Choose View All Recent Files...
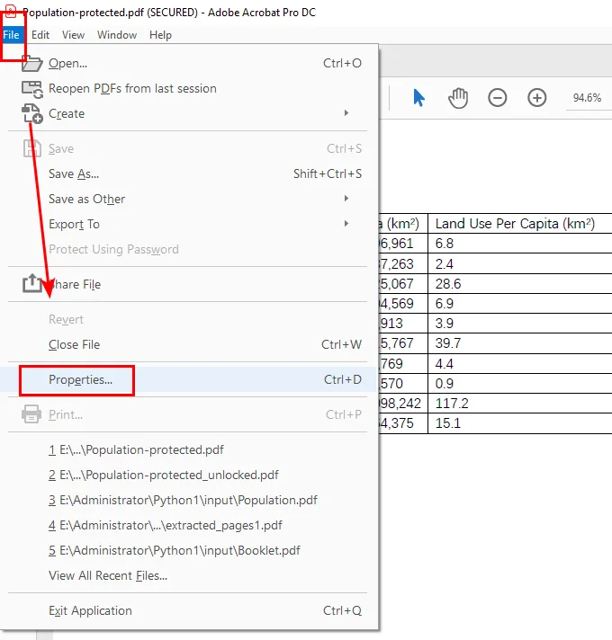Image resolution: width=612 pixels, height=640 pixels. (188, 575)
